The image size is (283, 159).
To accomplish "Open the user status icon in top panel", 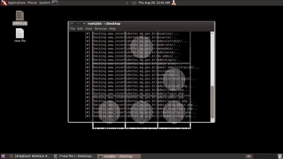I will click(174, 3).
